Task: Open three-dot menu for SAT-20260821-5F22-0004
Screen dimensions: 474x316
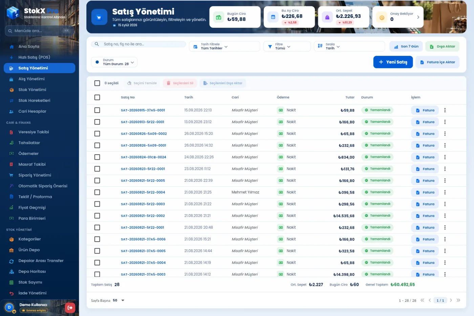Action: (x=445, y=193)
